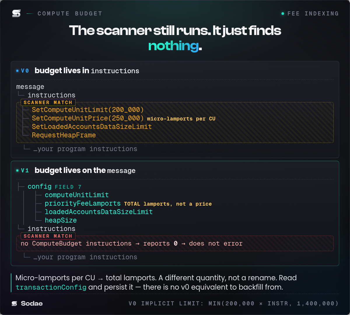This screenshot has width=350, height=315.
Task: Click the orange SCANNER MATCH badge
Action: pos(48,102)
